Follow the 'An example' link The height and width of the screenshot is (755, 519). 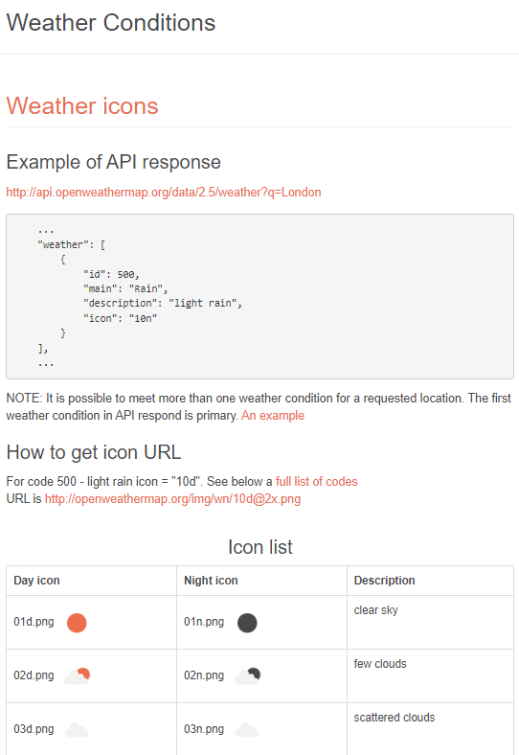[x=273, y=416]
